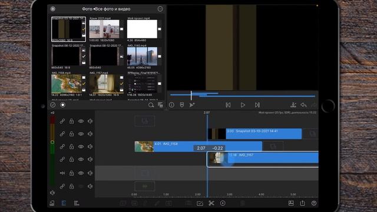Split the clip with the scissors tool
This screenshot has width=377, height=212.
click(211, 203)
